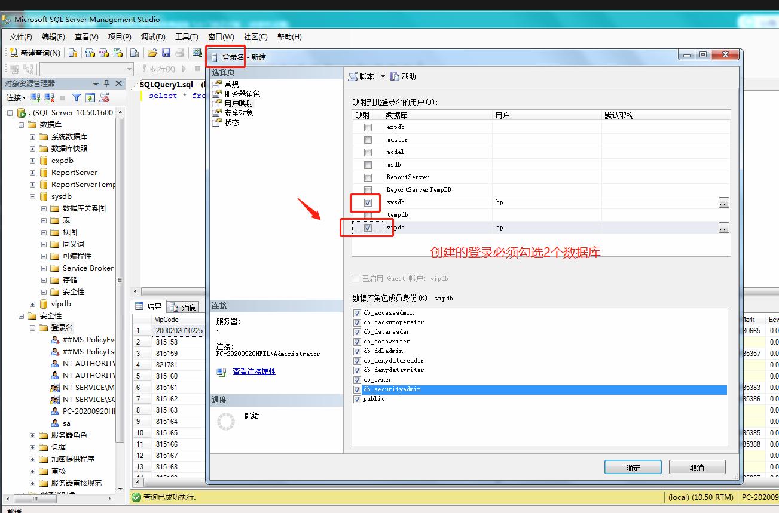Open the 连接 (Connect) dropdown in Object Explorer
Image resolution: width=779 pixels, height=513 pixels.
point(16,97)
